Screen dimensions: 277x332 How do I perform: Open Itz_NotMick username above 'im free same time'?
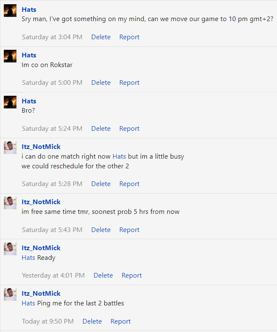click(41, 202)
